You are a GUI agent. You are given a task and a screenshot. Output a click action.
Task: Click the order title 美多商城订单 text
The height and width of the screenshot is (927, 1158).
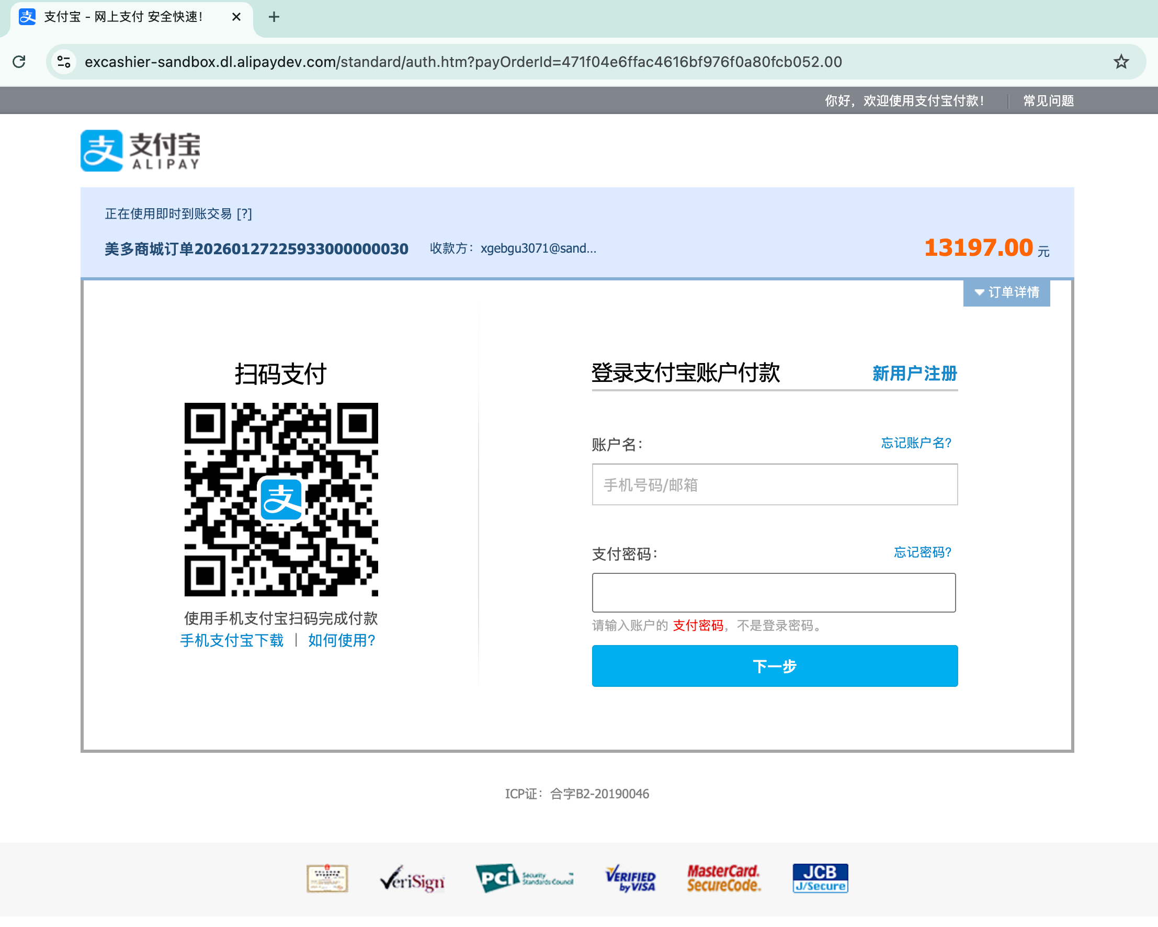256,248
